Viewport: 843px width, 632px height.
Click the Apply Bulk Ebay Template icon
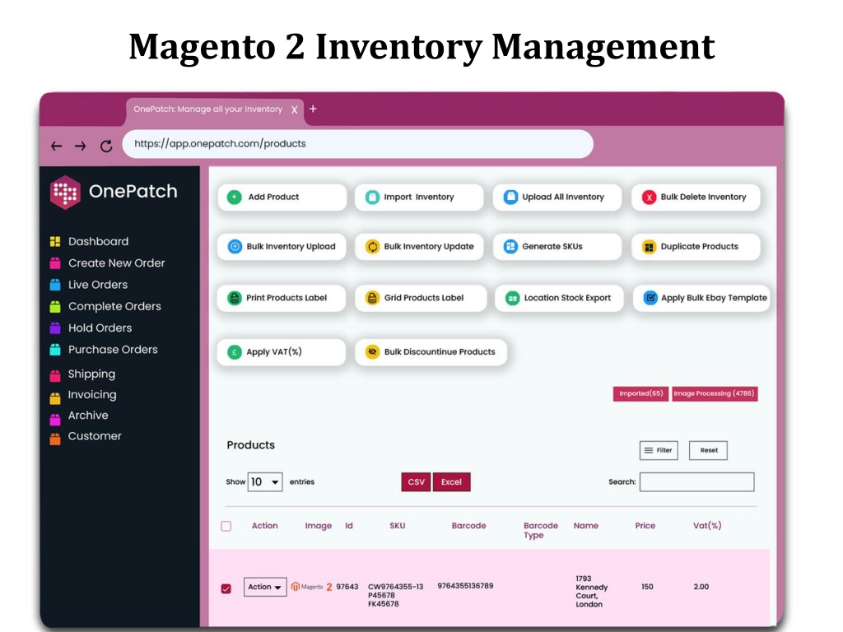point(650,298)
